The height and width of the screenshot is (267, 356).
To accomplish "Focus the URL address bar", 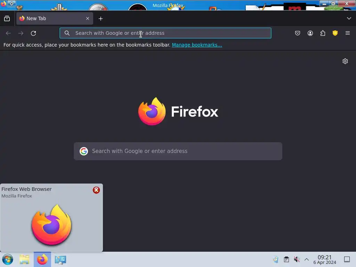I will pos(165,33).
